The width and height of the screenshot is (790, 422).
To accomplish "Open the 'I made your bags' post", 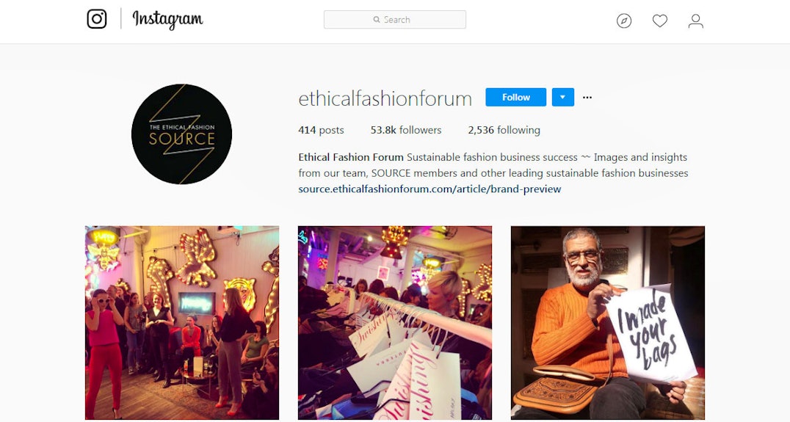I will coord(608,323).
